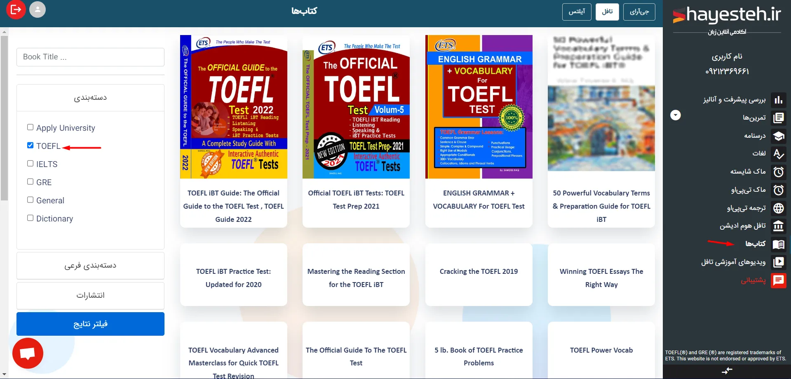
Task: Switch to the تافل tab
Action: 607,12
